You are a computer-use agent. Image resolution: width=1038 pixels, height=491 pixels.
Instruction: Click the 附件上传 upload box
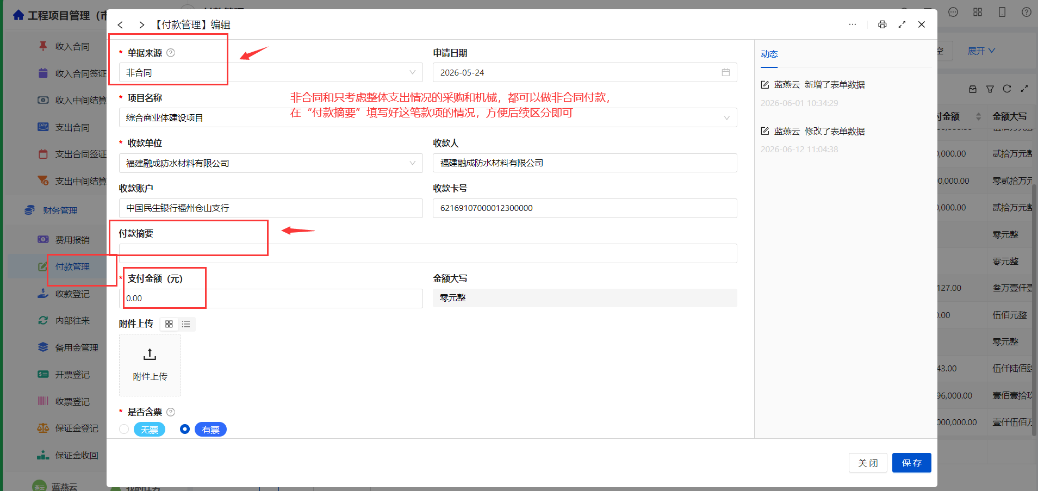point(150,365)
